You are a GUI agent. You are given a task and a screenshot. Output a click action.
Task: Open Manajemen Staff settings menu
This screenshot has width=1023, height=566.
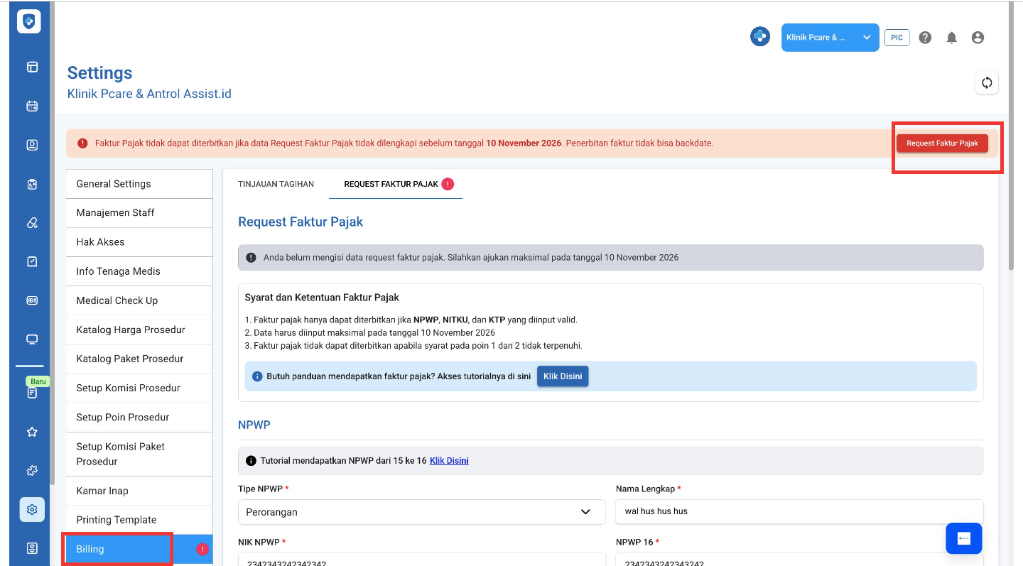click(x=116, y=213)
